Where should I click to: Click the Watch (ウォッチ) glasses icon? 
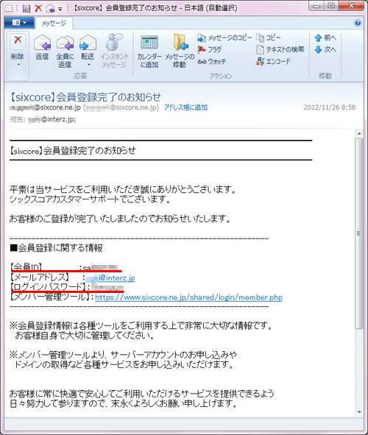point(202,62)
